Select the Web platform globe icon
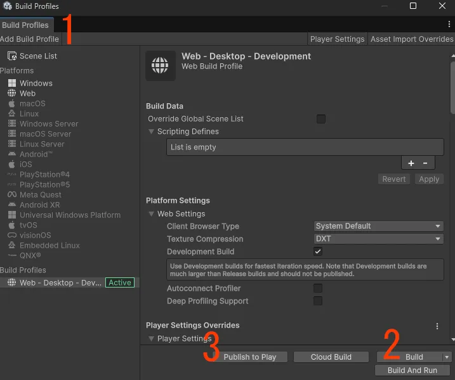 click(11, 93)
